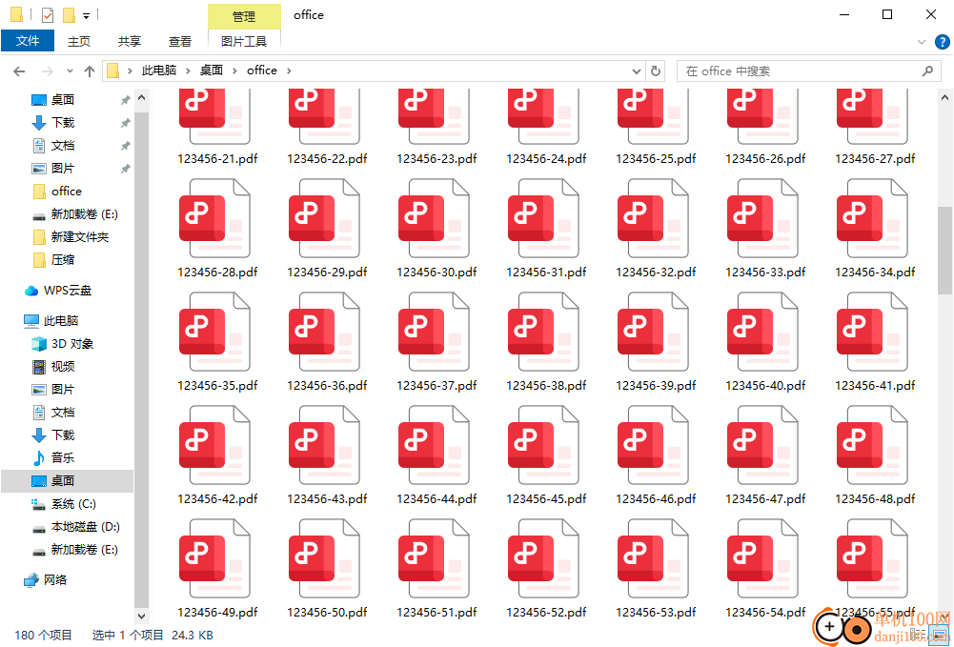Click 此电脑 in the address breadcrumb
954x647 pixels.
coord(159,71)
